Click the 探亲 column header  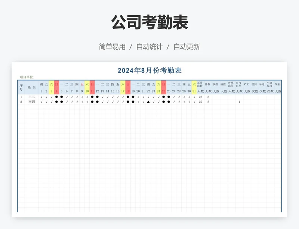(x=277, y=84)
